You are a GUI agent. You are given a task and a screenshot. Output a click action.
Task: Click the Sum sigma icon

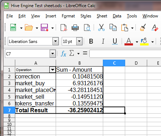72,53
